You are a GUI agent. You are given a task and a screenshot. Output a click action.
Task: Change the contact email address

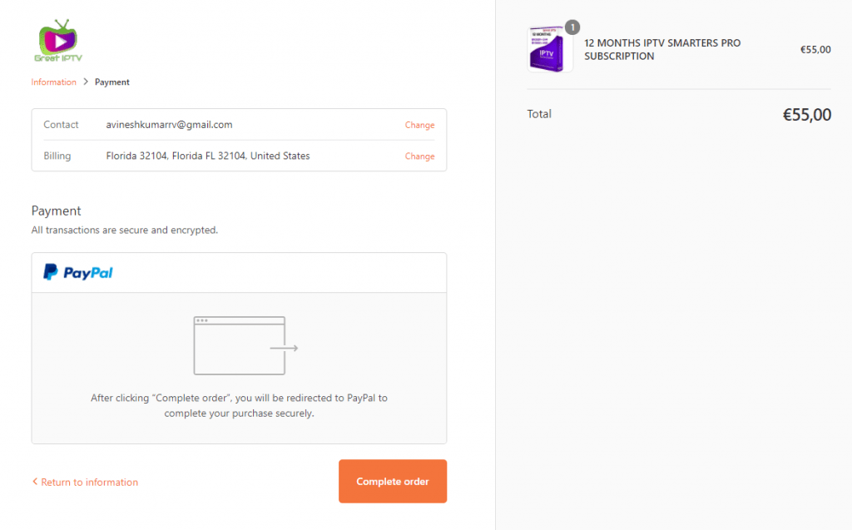(419, 125)
